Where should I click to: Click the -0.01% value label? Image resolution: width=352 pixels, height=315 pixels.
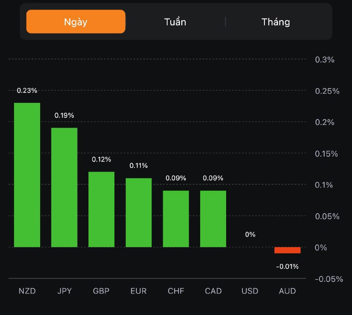coord(287,266)
